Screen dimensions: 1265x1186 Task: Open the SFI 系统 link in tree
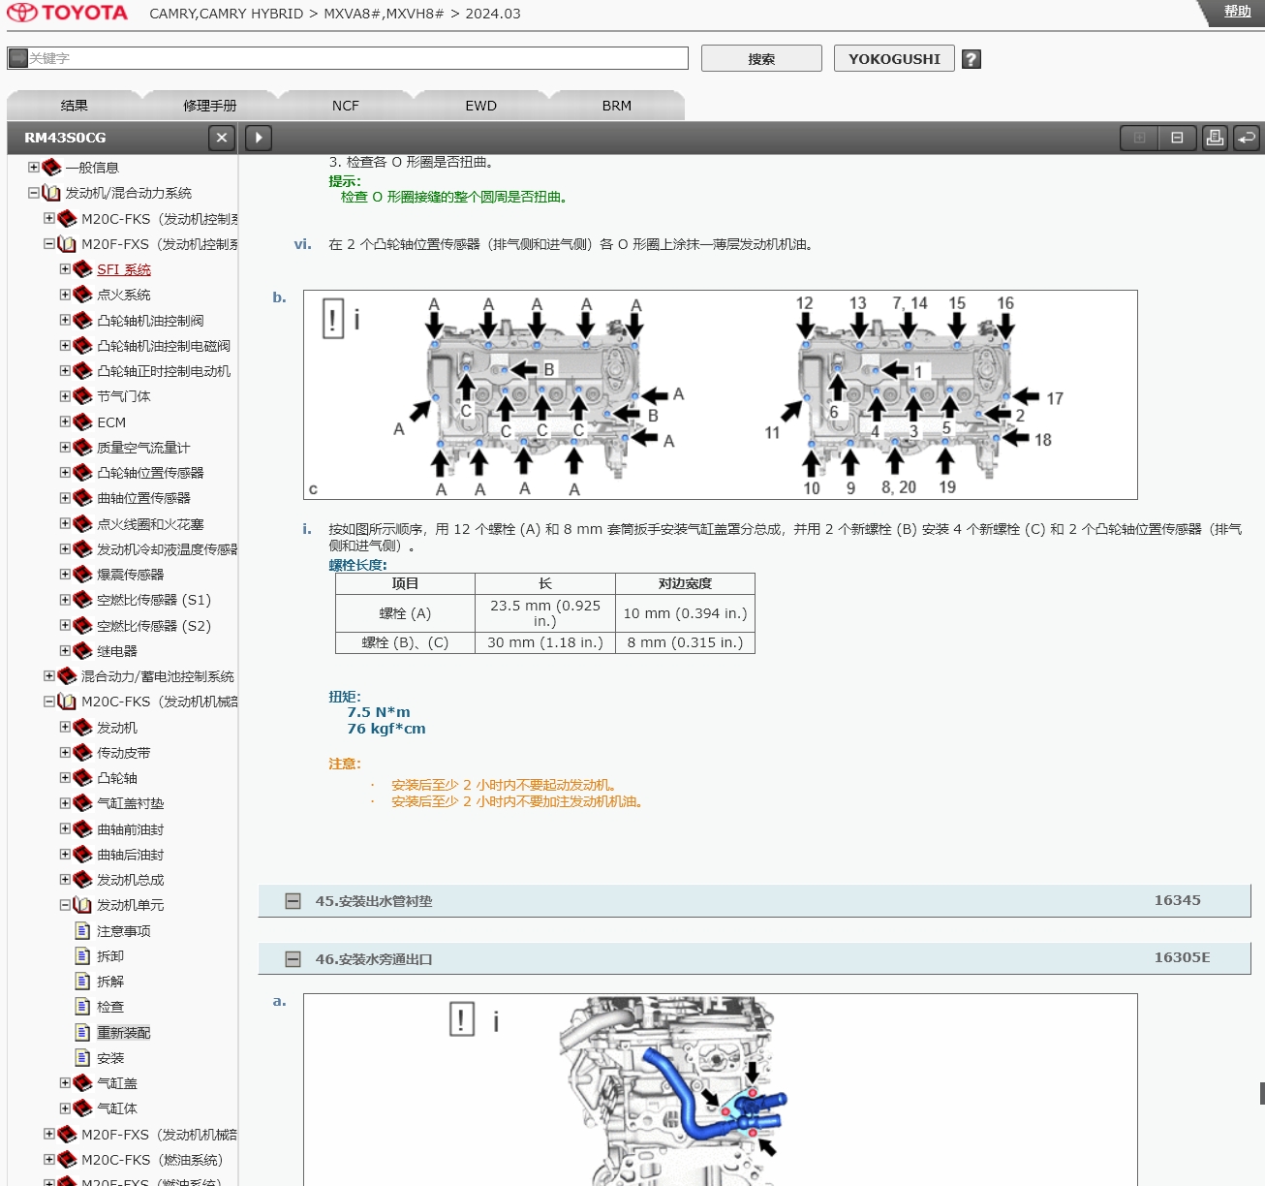coord(124,269)
